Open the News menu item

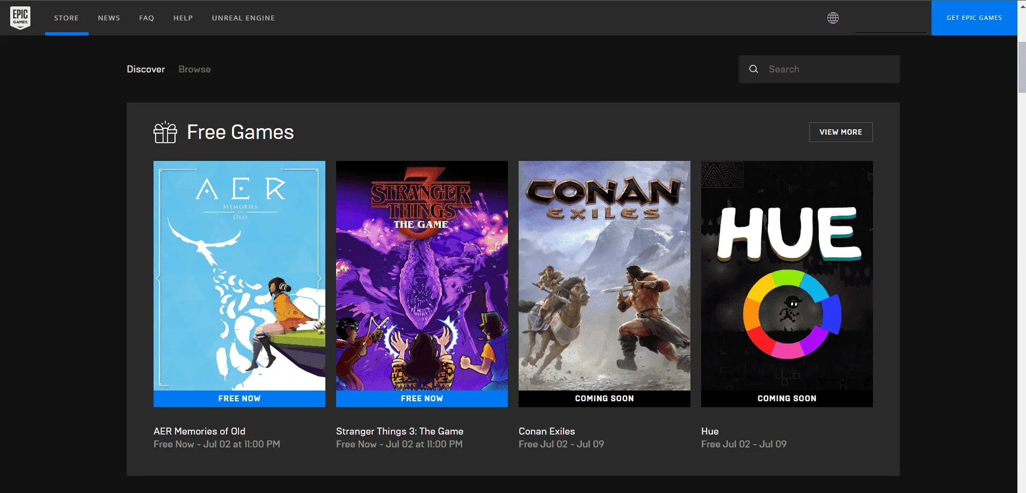[109, 18]
